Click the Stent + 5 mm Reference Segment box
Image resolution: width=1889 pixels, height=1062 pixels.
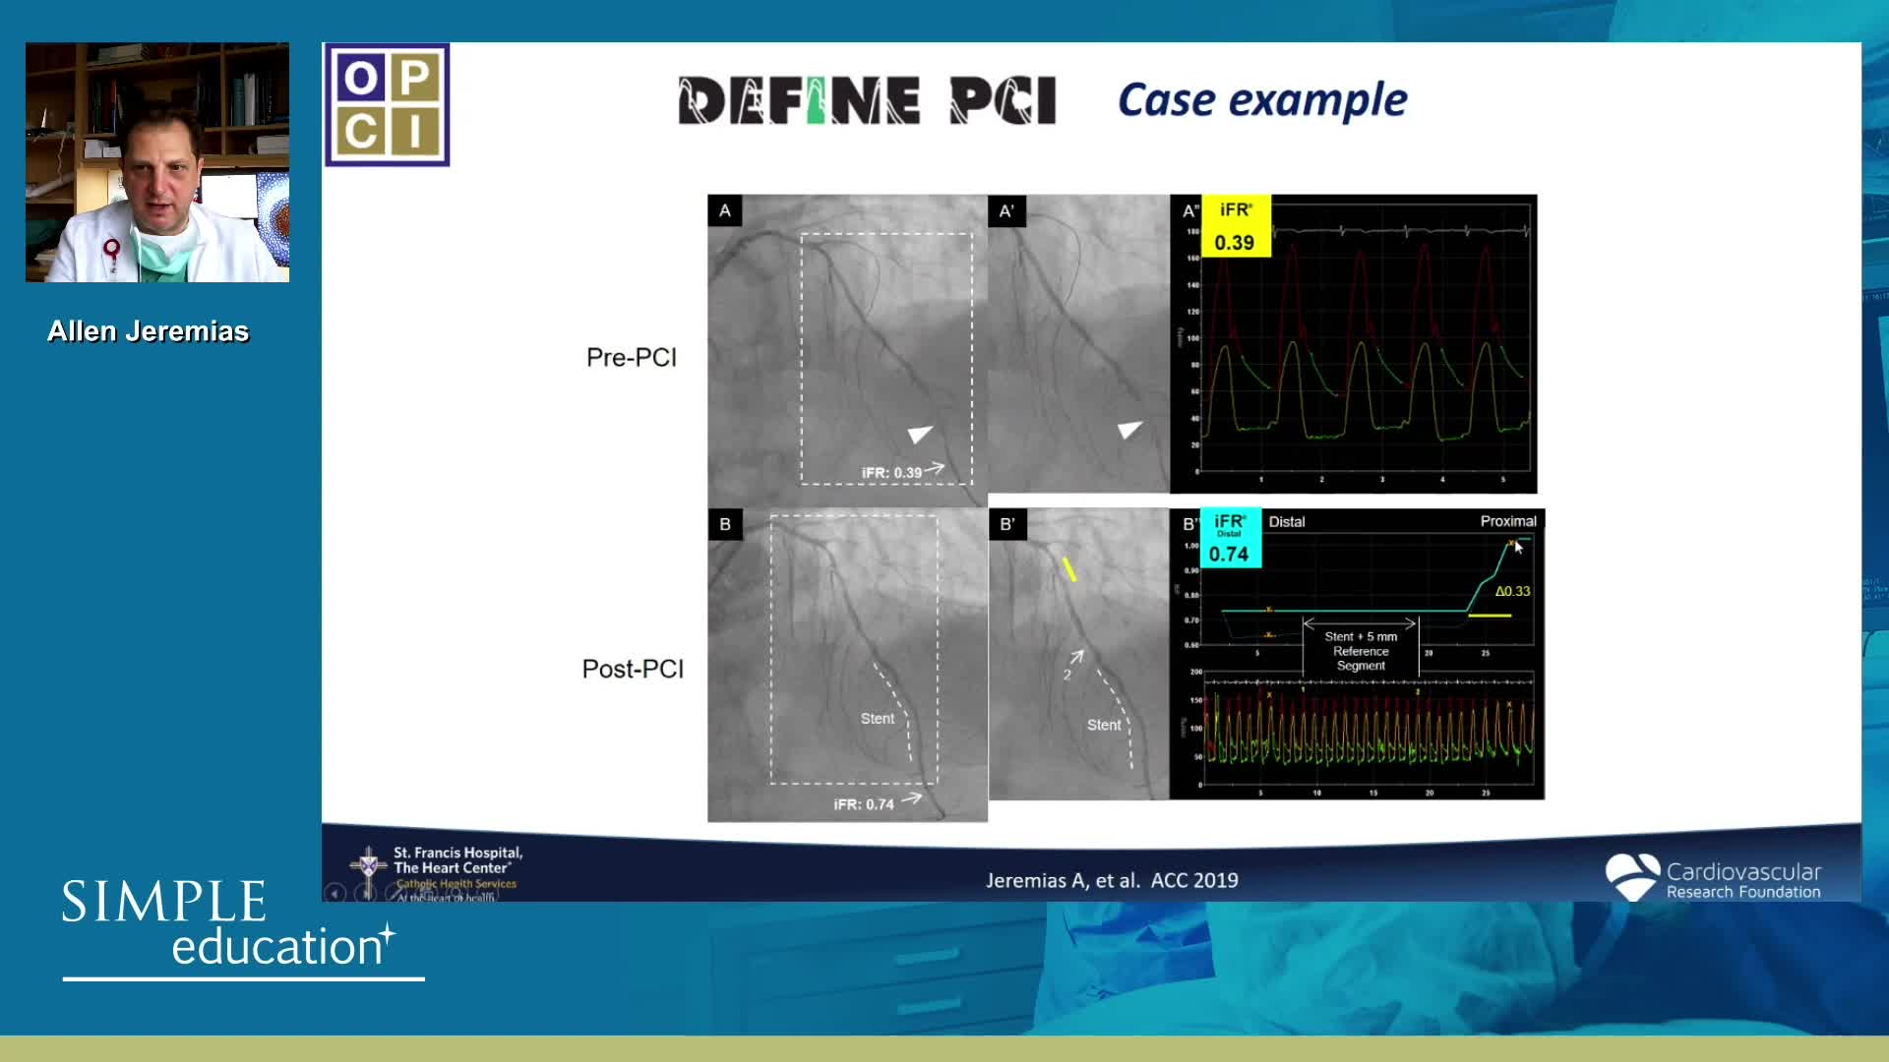coord(1361,651)
